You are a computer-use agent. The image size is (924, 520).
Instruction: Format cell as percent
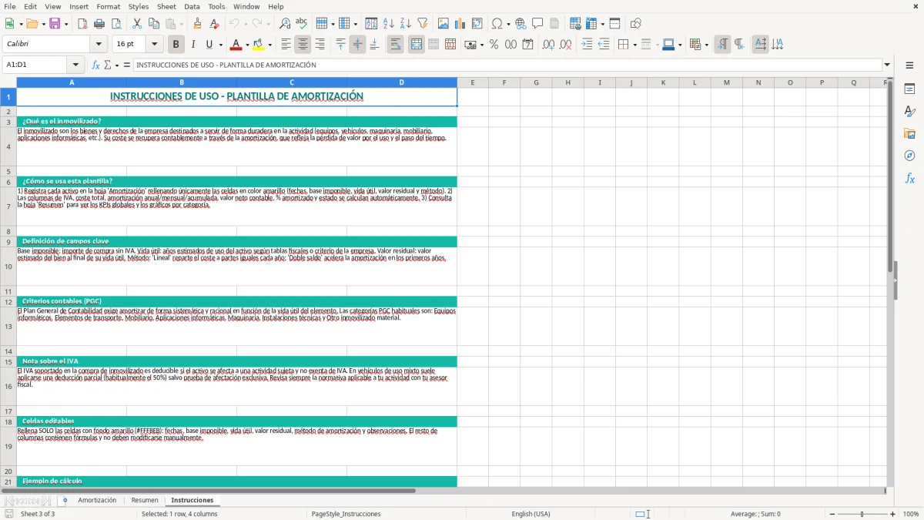click(x=494, y=45)
